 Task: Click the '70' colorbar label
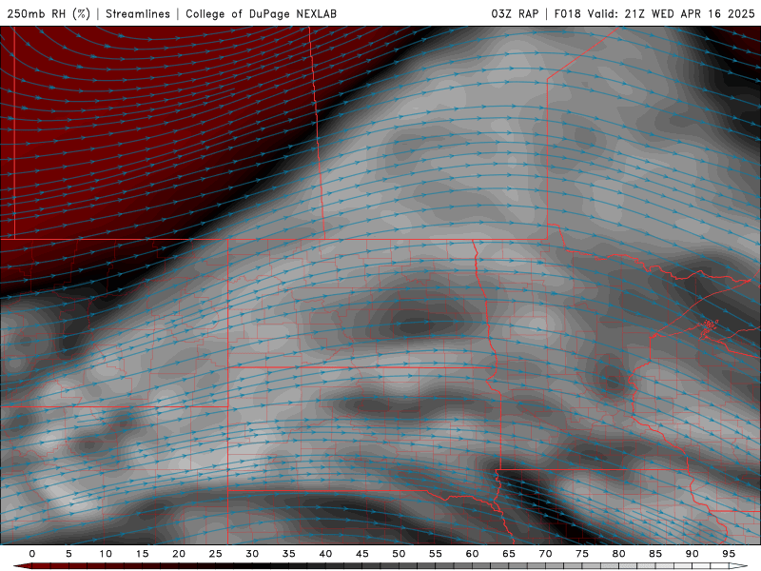545,554
